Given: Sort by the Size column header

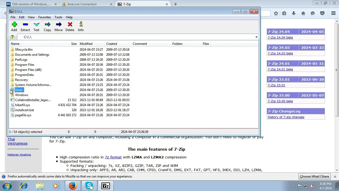Looking at the screenshot, I should 65,44.
